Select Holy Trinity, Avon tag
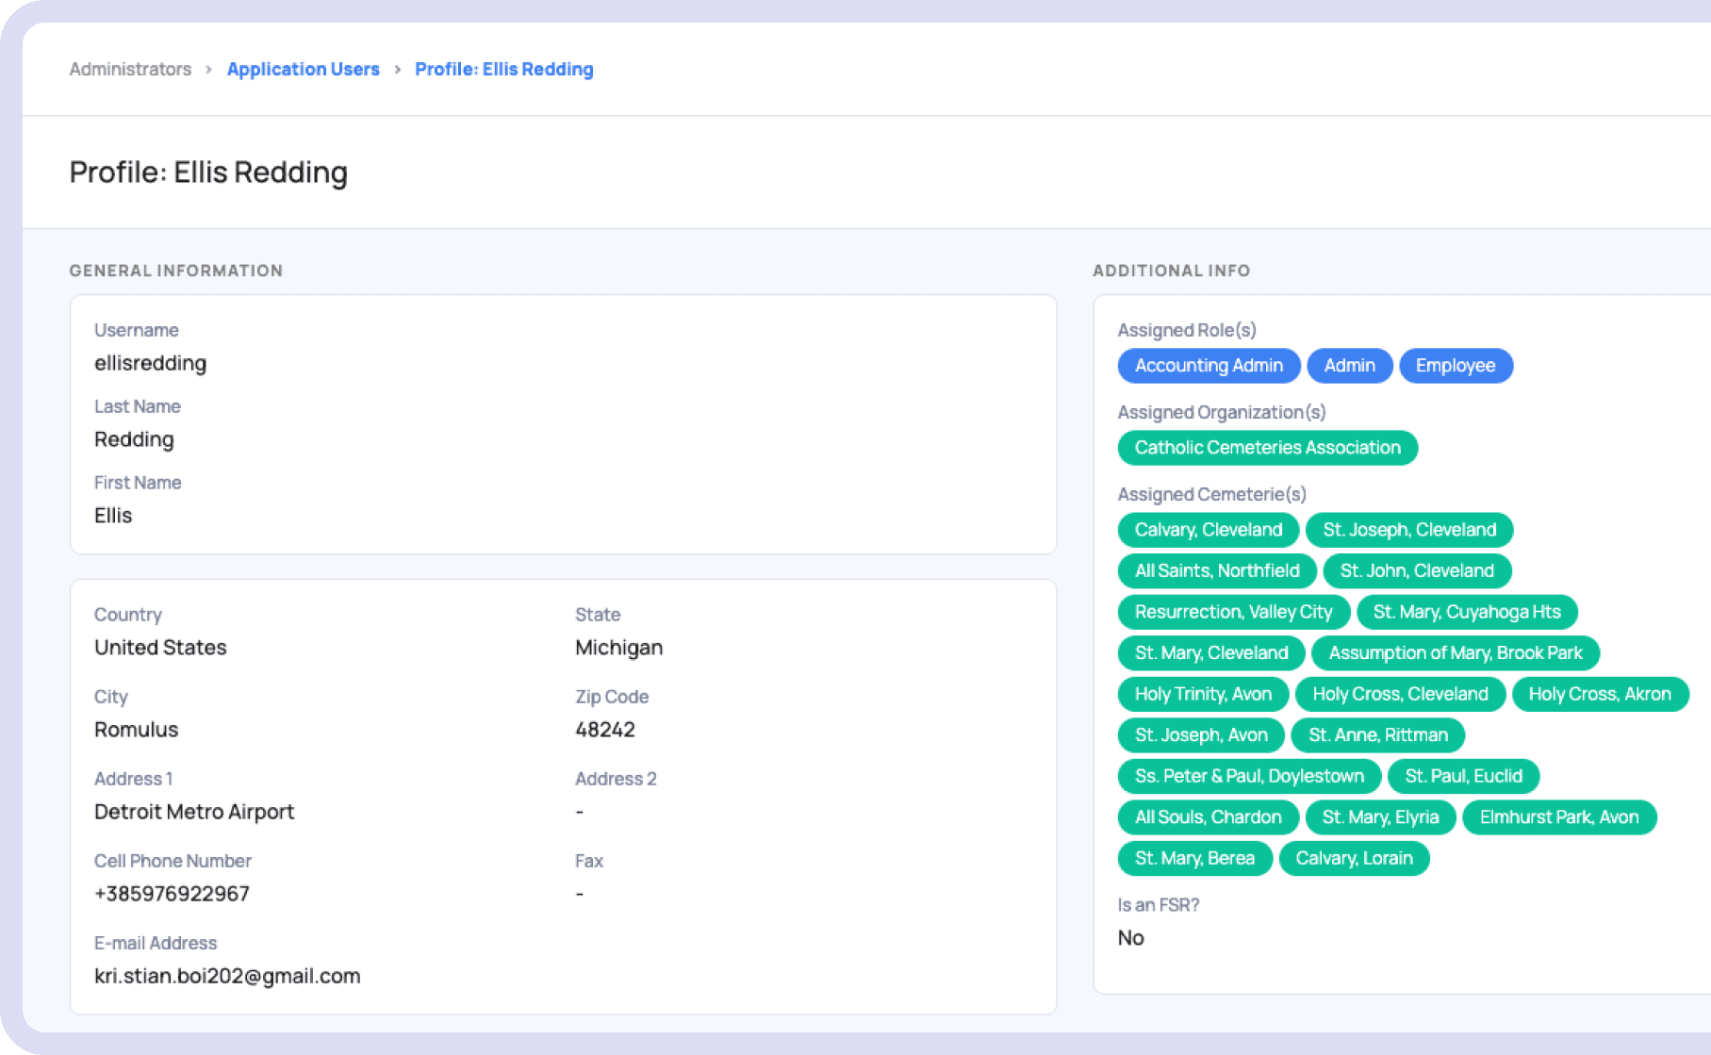 1203,694
